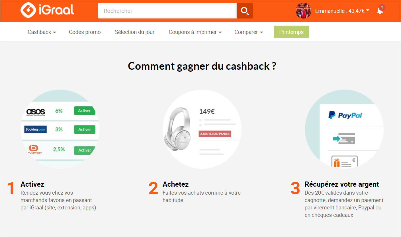This screenshot has width=401, height=237.
Task: Go to Codes promo menu item
Action: coord(85,32)
